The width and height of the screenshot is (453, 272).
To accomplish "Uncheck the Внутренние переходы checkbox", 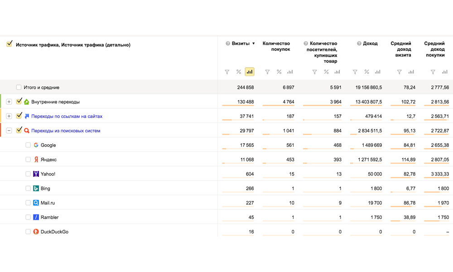I will pos(19,101).
